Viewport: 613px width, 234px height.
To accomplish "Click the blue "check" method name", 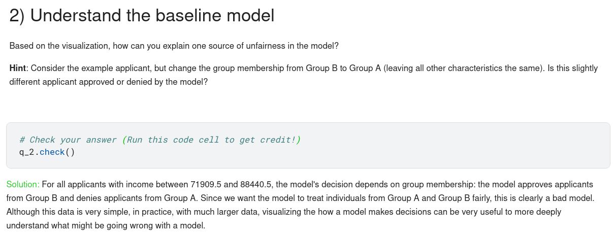I will 52,152.
